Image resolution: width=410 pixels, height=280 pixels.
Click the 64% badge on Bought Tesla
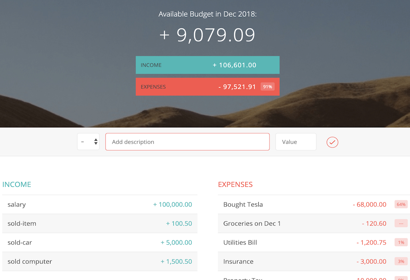pos(401,204)
